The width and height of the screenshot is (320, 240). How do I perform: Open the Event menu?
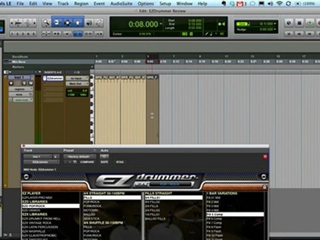(99, 4)
